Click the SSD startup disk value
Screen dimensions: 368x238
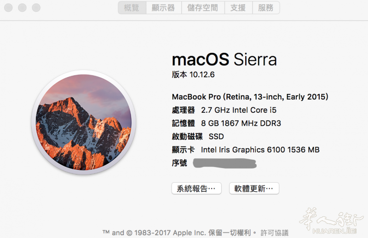[x=216, y=137]
